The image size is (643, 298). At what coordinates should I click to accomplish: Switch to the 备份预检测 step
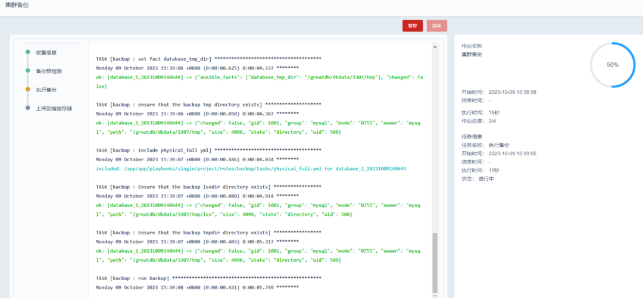[x=49, y=71]
